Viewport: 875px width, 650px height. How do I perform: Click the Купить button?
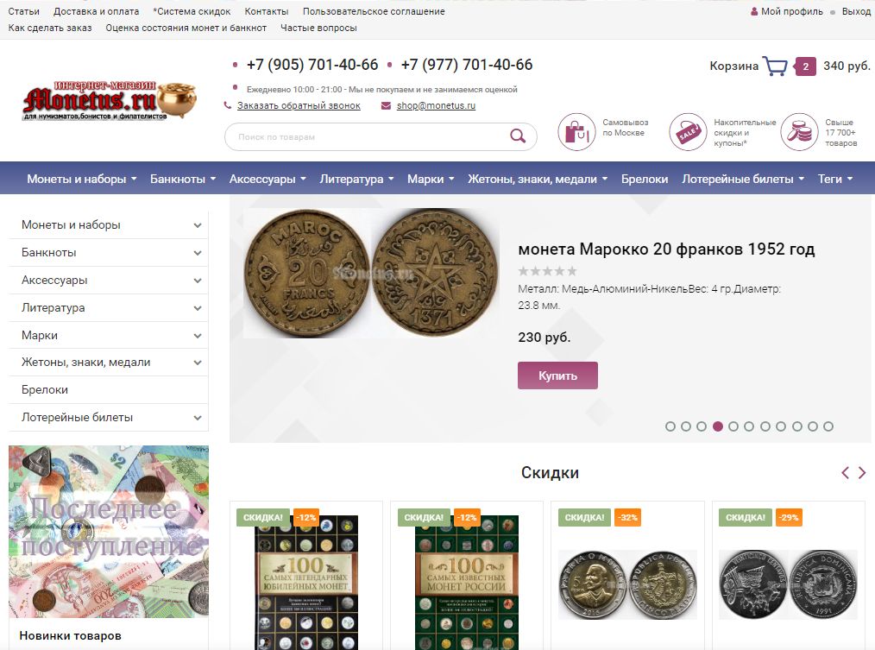pyautogui.click(x=557, y=375)
